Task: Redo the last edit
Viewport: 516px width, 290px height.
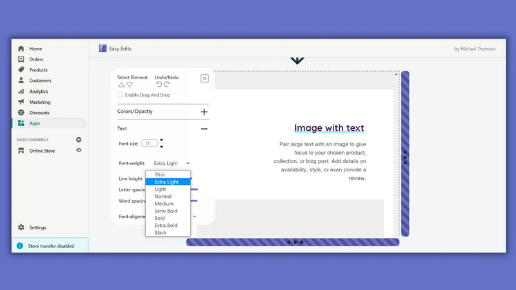Action: [167, 84]
